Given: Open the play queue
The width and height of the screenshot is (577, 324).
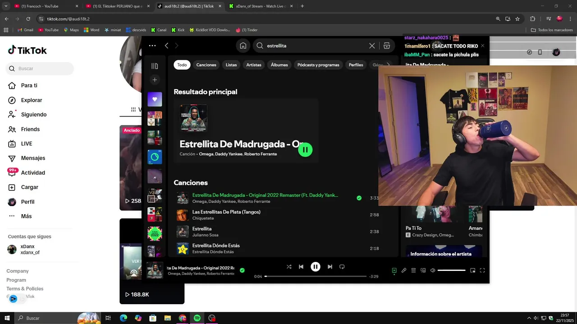Looking at the screenshot, I should [413, 270].
